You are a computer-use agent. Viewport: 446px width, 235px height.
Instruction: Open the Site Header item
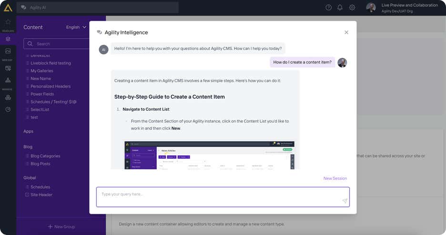click(x=41, y=195)
